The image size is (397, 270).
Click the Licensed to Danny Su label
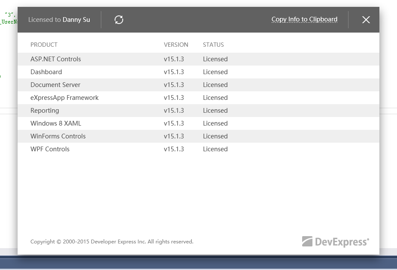point(59,20)
